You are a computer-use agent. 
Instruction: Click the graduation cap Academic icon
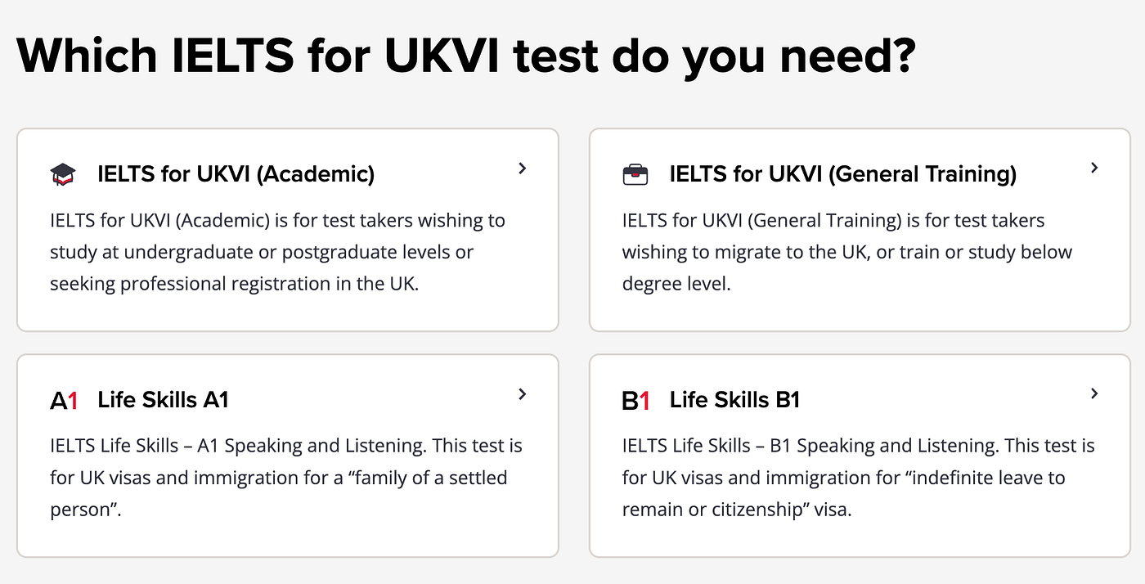click(63, 174)
